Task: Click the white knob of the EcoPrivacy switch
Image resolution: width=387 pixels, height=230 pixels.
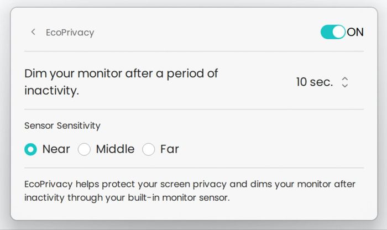Action: coord(338,32)
